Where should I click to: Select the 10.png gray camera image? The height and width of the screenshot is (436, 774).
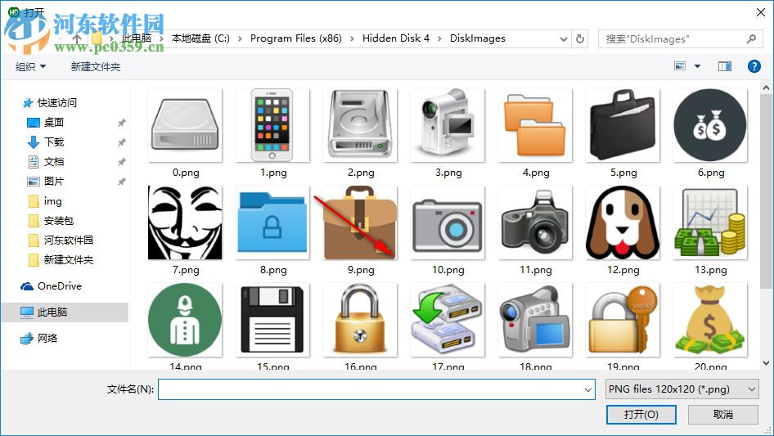(x=448, y=222)
